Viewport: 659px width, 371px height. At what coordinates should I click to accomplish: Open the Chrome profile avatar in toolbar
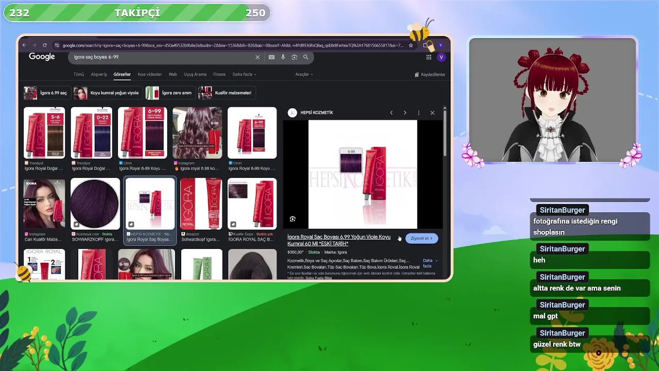point(441,45)
